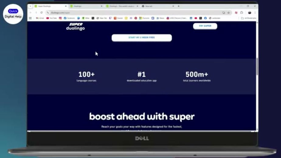This screenshot has width=281, height=158.
Task: Click the "#1" downloaded education app stat
Action: (142, 77)
